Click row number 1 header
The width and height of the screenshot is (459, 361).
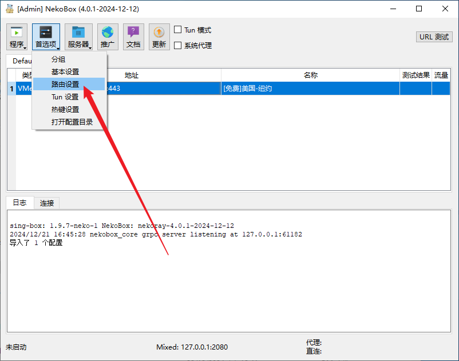coord(11,89)
